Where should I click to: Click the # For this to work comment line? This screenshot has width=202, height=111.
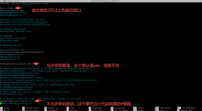point(49,80)
